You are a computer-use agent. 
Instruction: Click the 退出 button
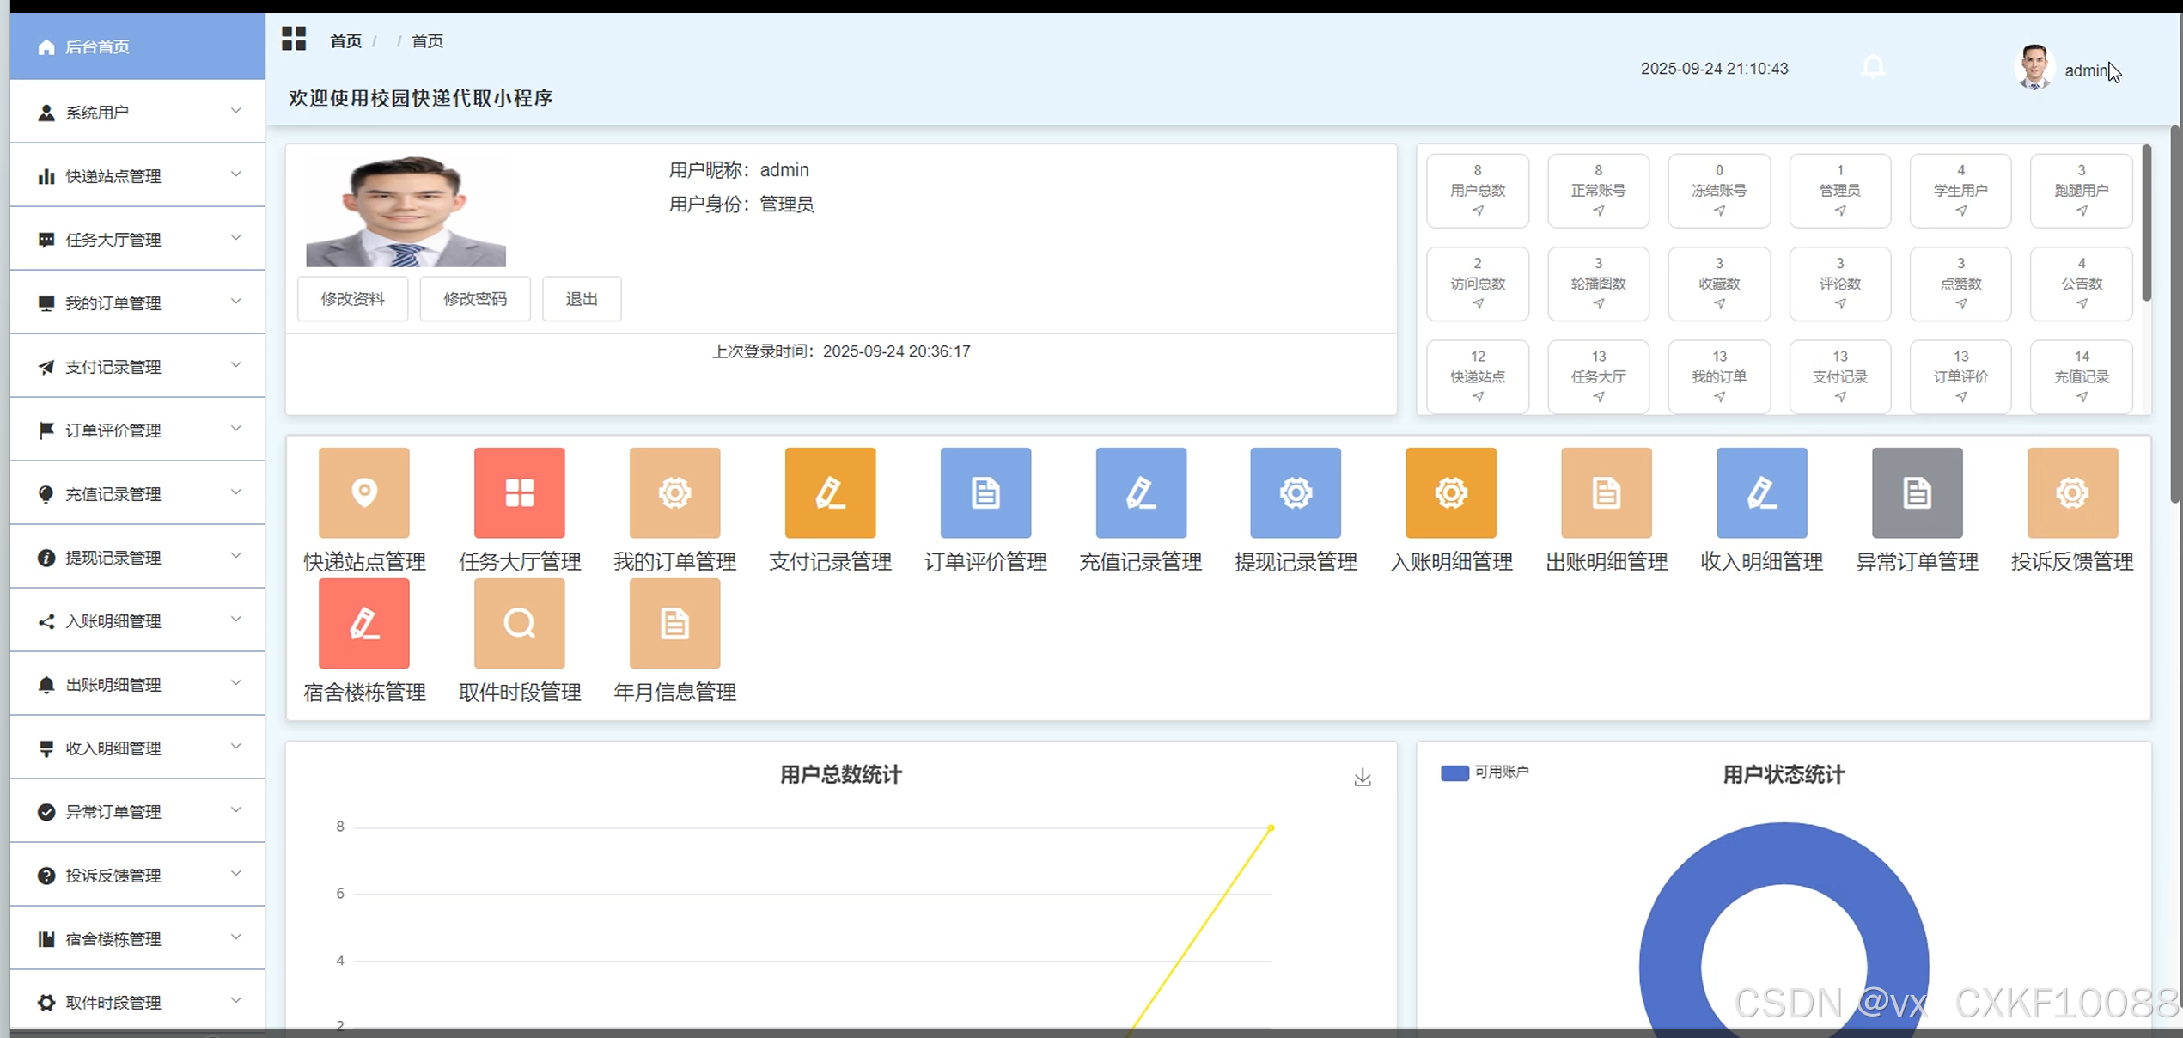(x=582, y=299)
